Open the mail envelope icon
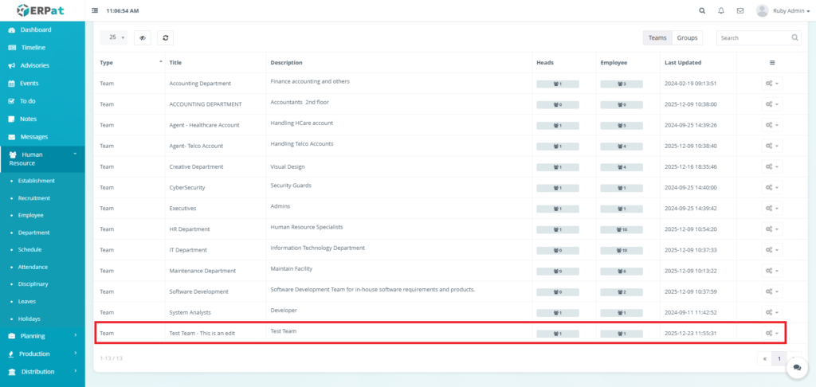 click(740, 10)
